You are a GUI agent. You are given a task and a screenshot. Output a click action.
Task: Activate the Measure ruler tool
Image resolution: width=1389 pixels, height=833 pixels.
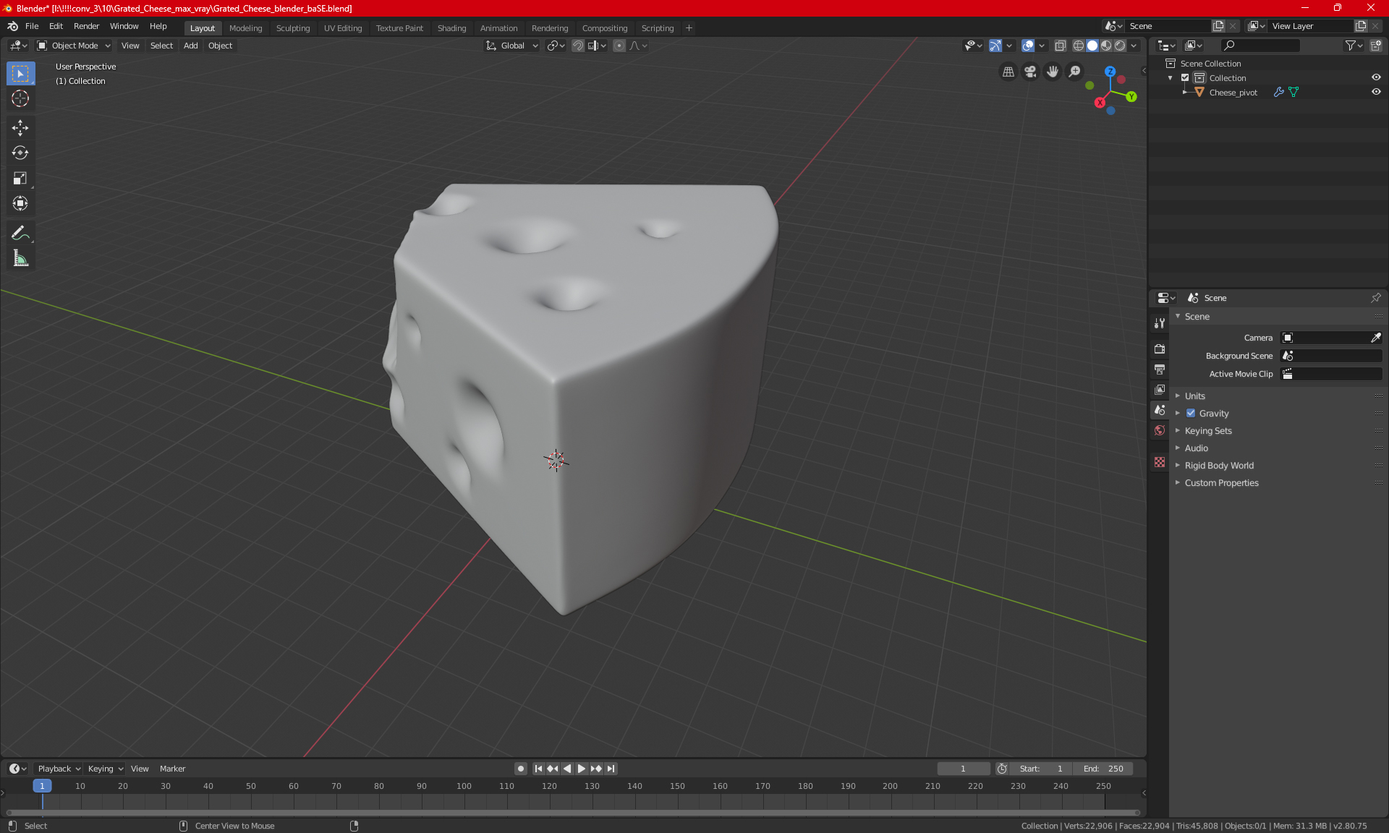20,258
